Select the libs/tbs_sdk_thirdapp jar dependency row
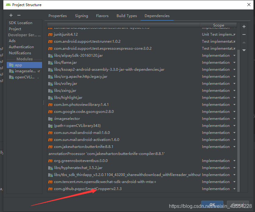 pyautogui.click(x=142, y=175)
